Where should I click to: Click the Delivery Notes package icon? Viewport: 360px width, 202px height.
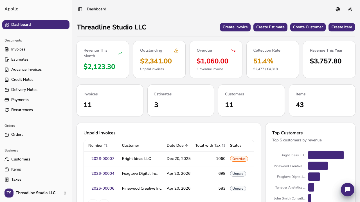(x=7, y=90)
